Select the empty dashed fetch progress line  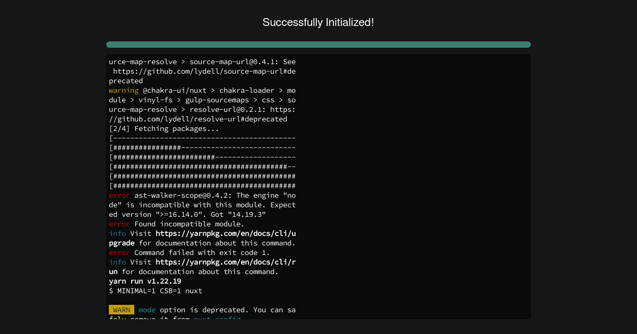(x=202, y=138)
